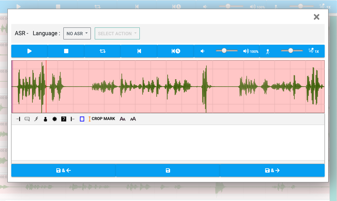
Task: Click the loud speaker 100% icon
Action: tap(251, 51)
